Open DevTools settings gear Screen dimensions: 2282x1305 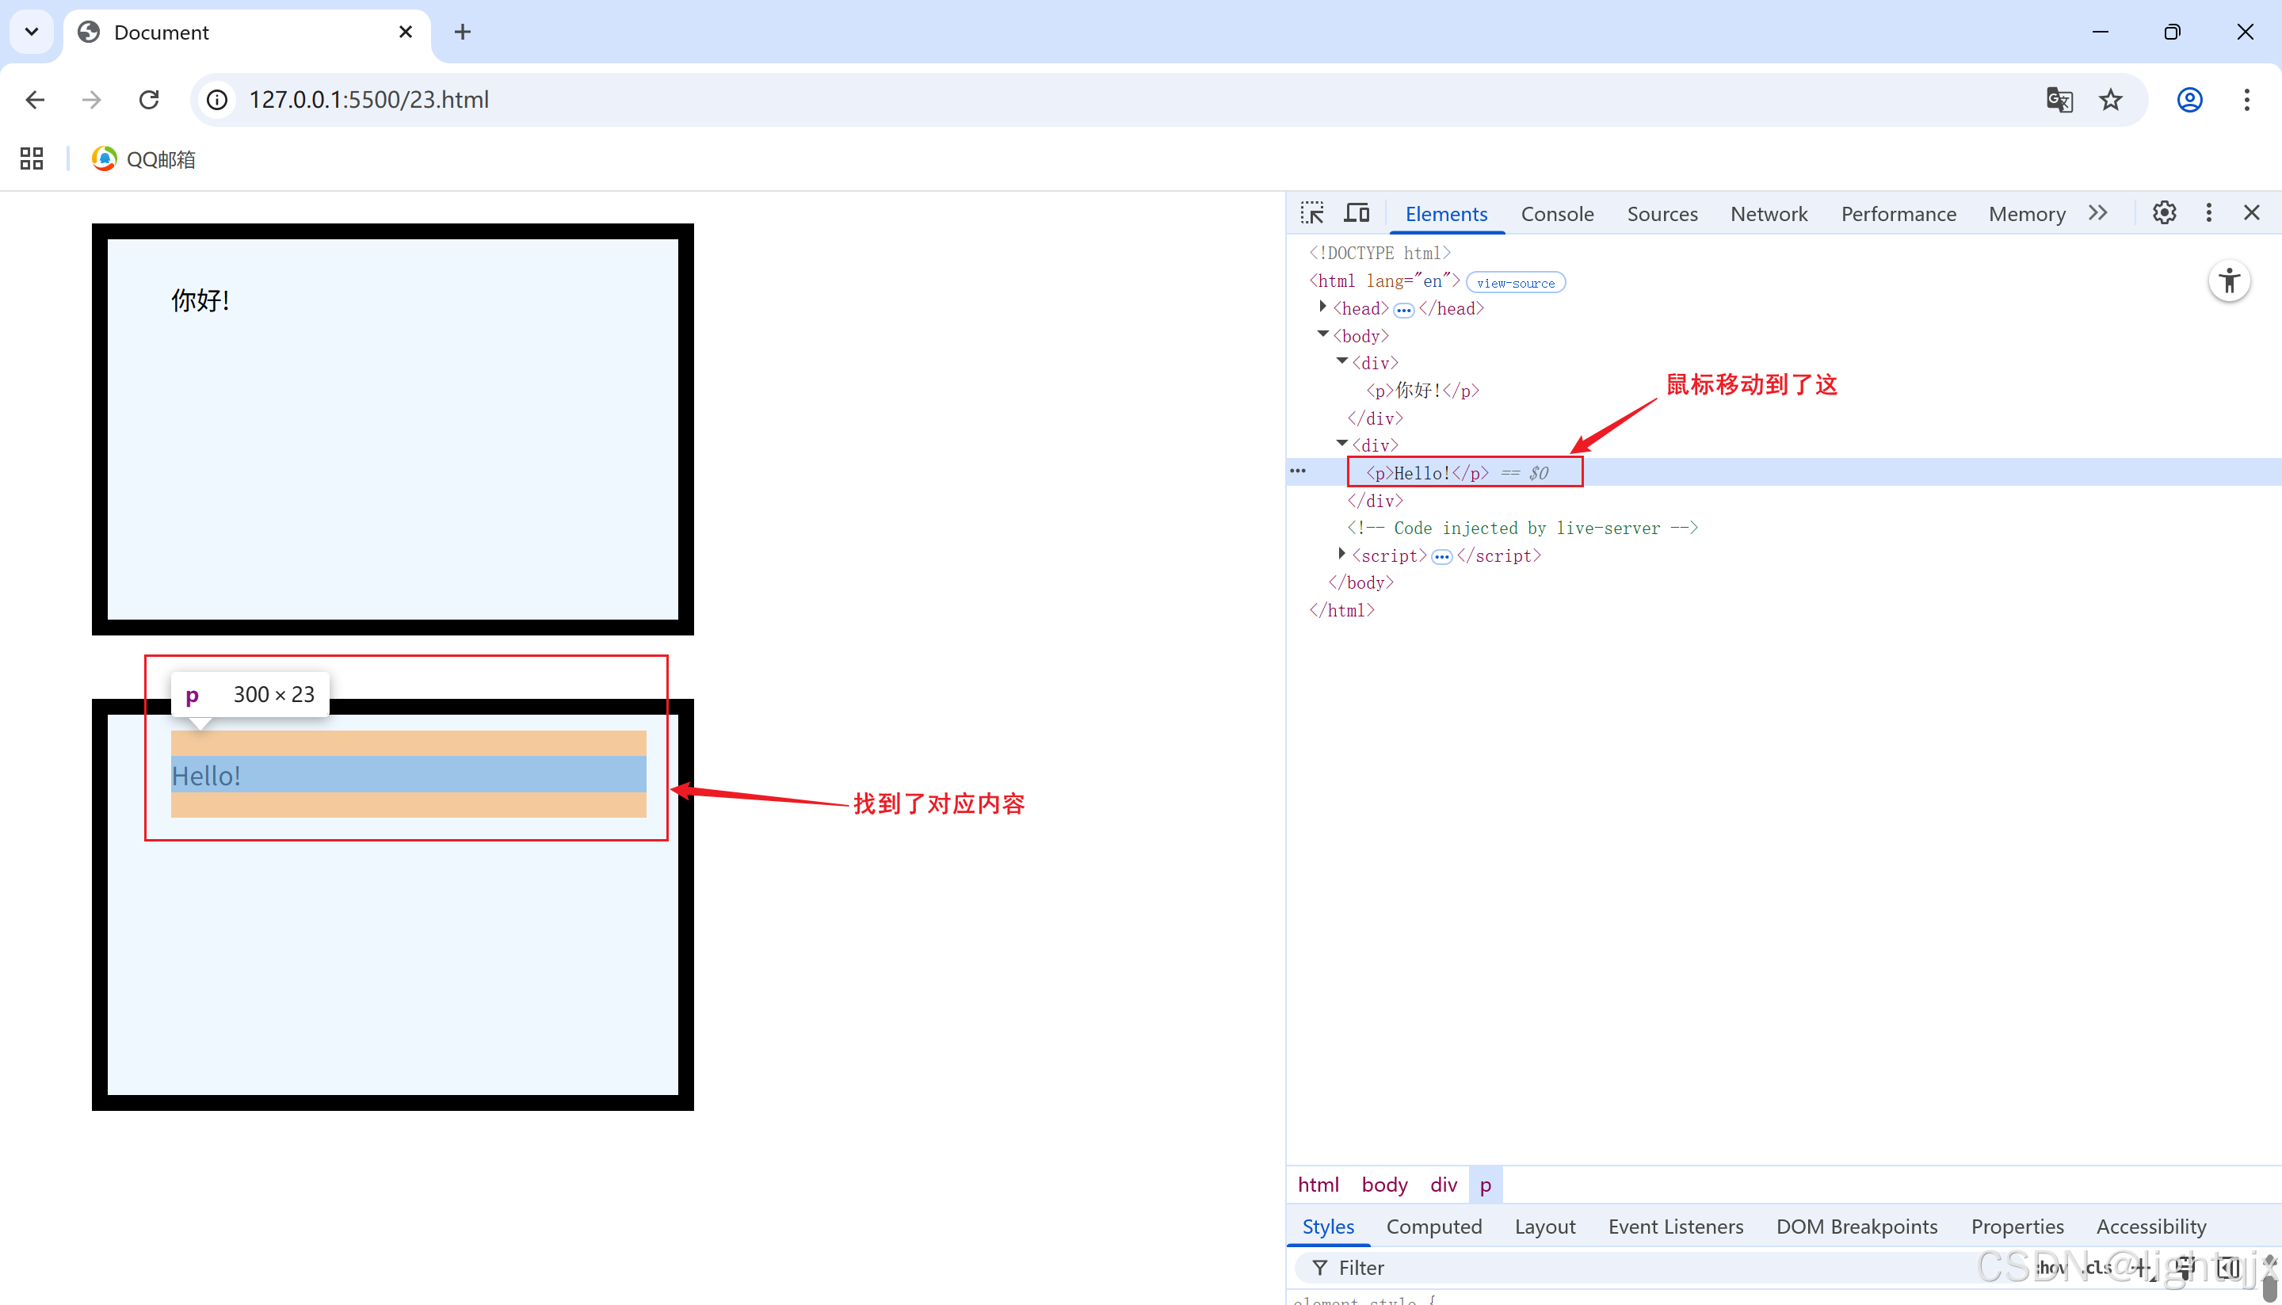2164,213
